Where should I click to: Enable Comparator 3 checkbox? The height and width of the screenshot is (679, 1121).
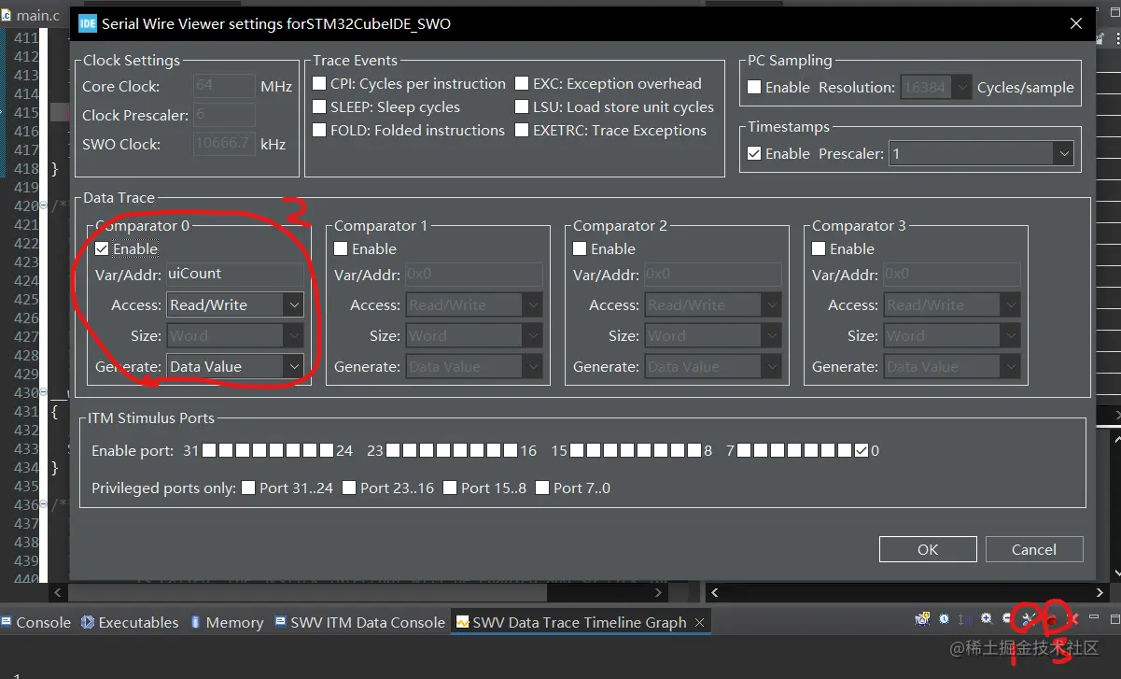pos(820,249)
